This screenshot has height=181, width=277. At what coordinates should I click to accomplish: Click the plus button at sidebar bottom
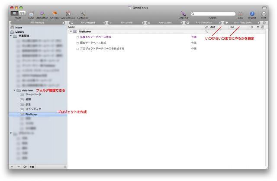click(x=12, y=167)
